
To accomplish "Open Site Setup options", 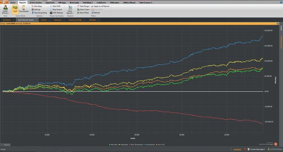I will click(37, 6).
